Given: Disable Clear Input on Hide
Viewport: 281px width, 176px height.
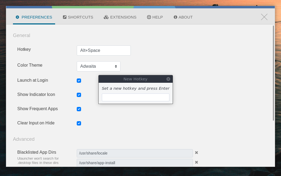Looking at the screenshot, I should tap(79, 123).
